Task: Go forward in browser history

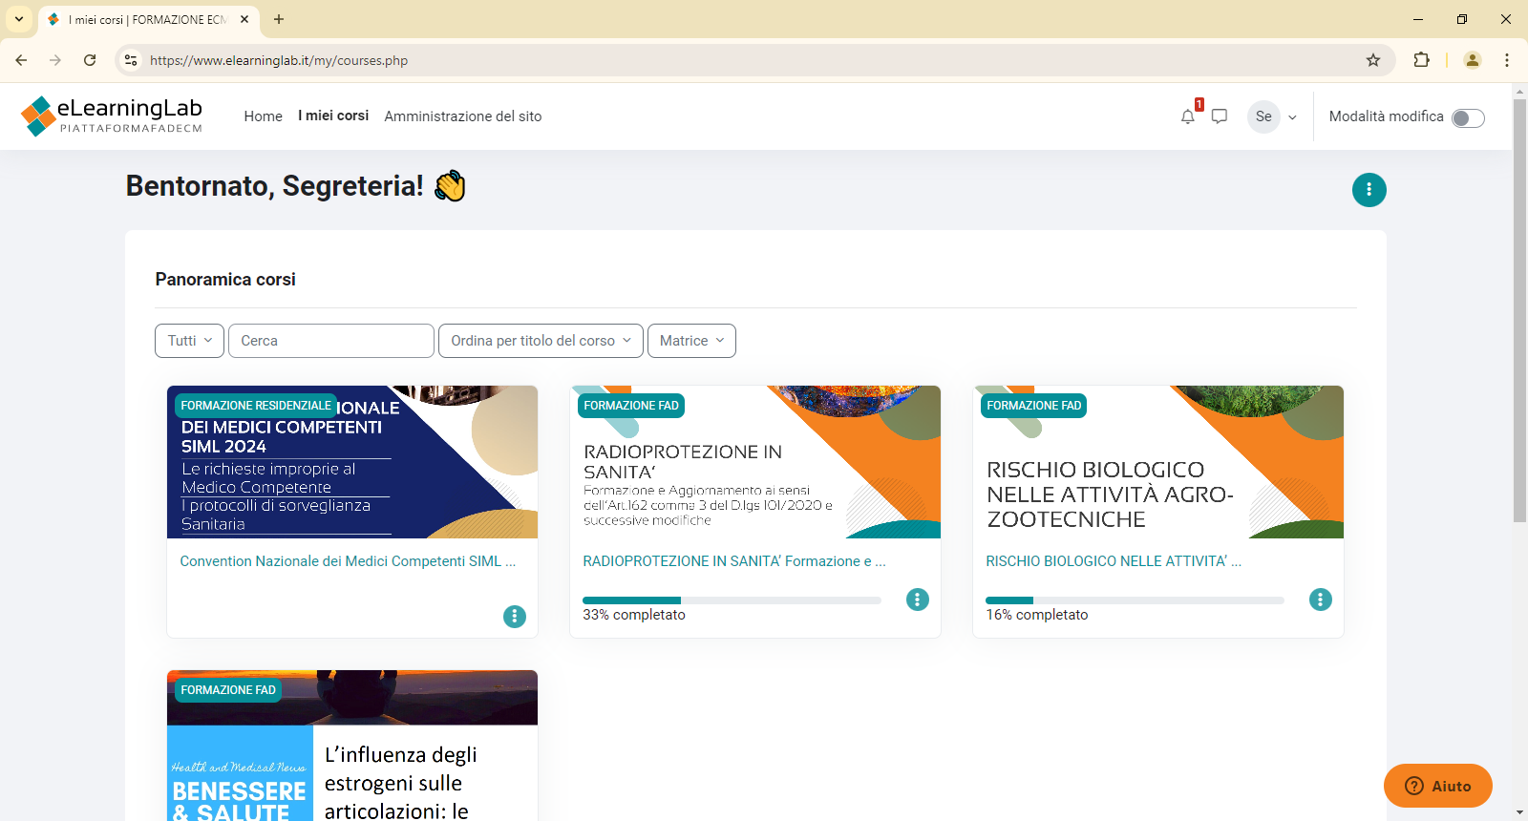Action: click(55, 60)
